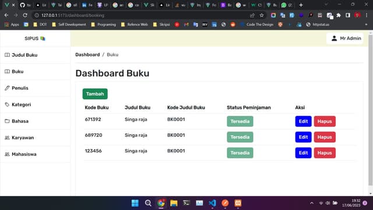
Task: Open the Judul Buku sidebar menu
Action: tap(35, 55)
